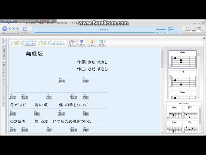The width and height of the screenshot is (206, 155).
Task: Open the Options menu
Action: pyautogui.click(x=61, y=23)
